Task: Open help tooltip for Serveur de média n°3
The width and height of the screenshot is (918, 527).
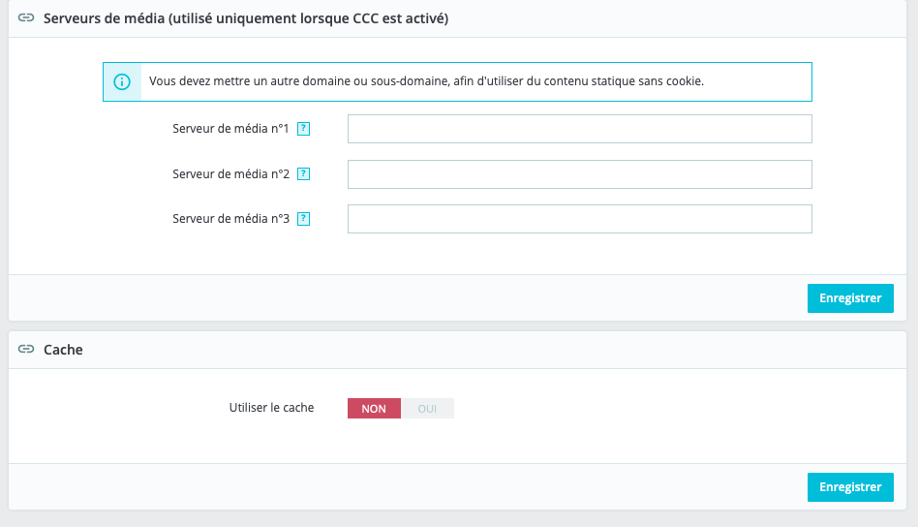Action: [303, 219]
